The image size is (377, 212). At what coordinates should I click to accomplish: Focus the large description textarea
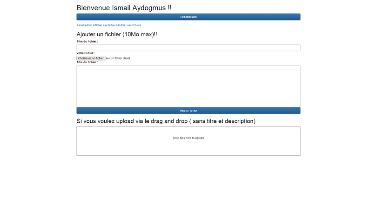pyautogui.click(x=188, y=86)
